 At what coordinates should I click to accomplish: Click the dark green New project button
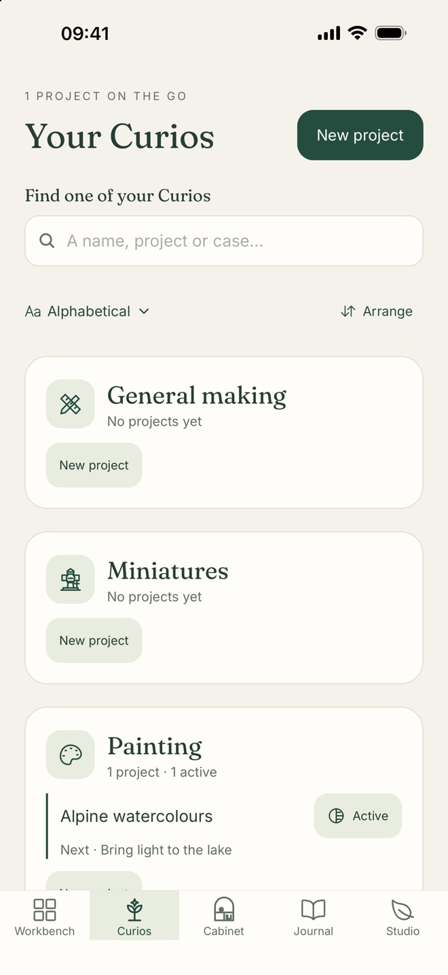coord(360,135)
